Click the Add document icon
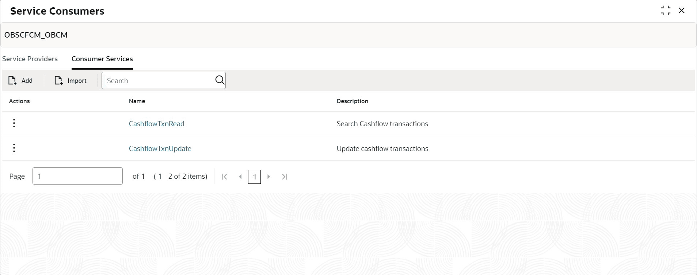Screen dimensions: 697x275 pyautogui.click(x=12, y=81)
